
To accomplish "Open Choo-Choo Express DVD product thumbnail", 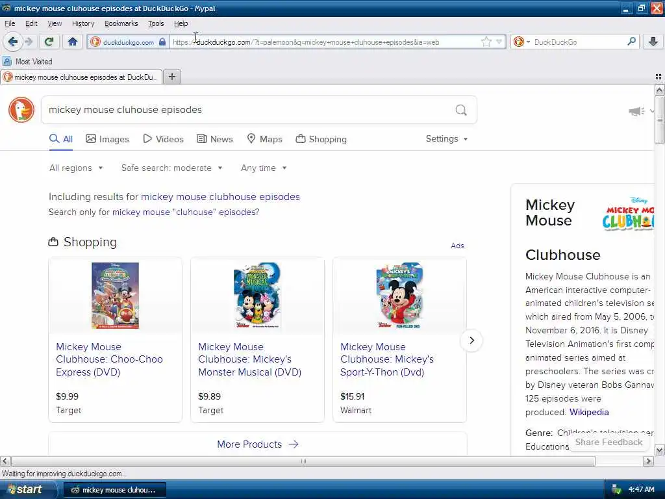I will coord(115,296).
